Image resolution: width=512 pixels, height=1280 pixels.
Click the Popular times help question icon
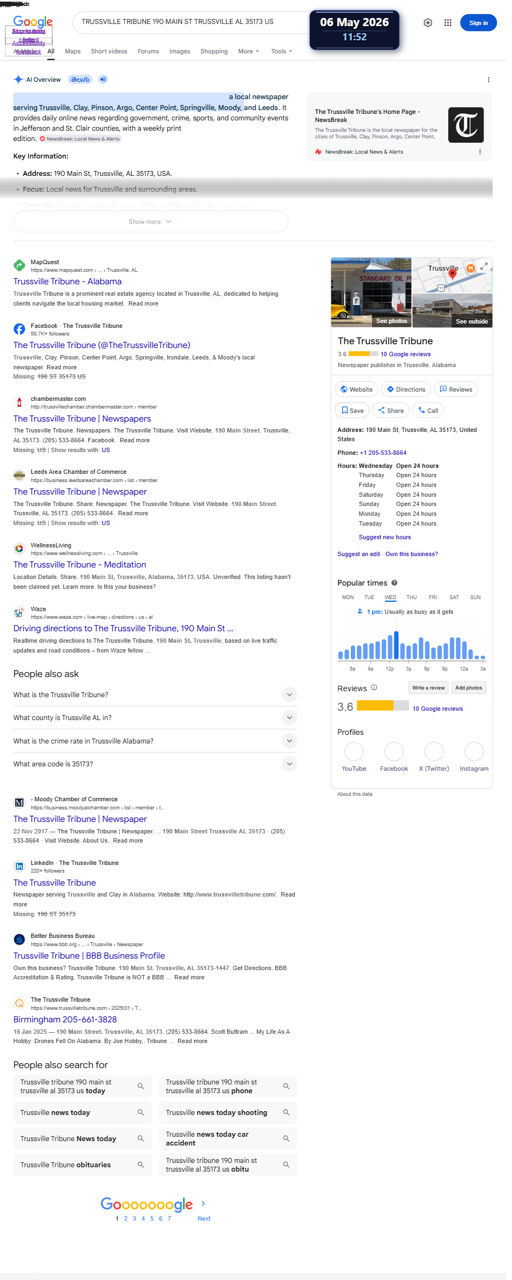pyautogui.click(x=394, y=583)
